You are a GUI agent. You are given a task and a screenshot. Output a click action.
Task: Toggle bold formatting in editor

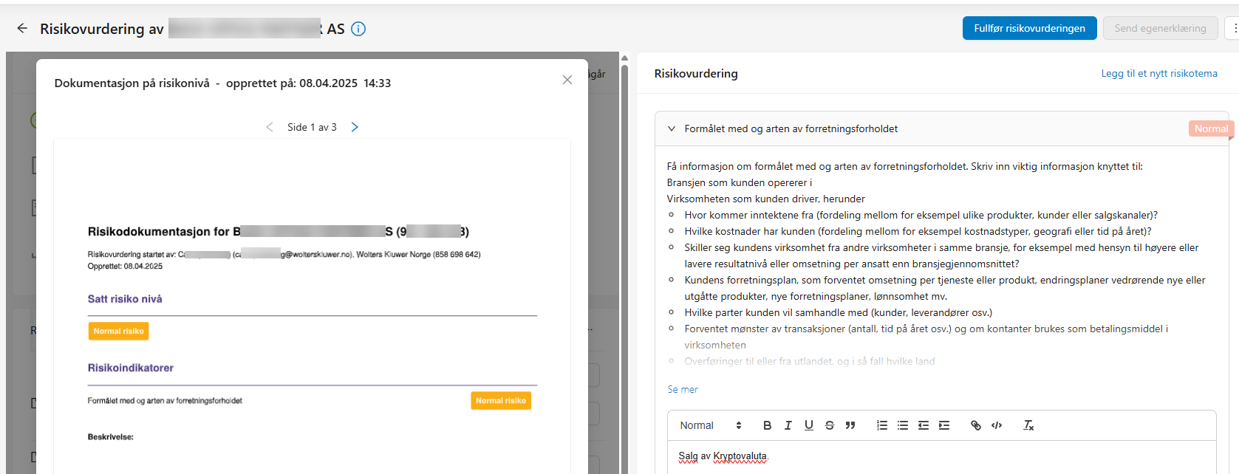point(767,425)
